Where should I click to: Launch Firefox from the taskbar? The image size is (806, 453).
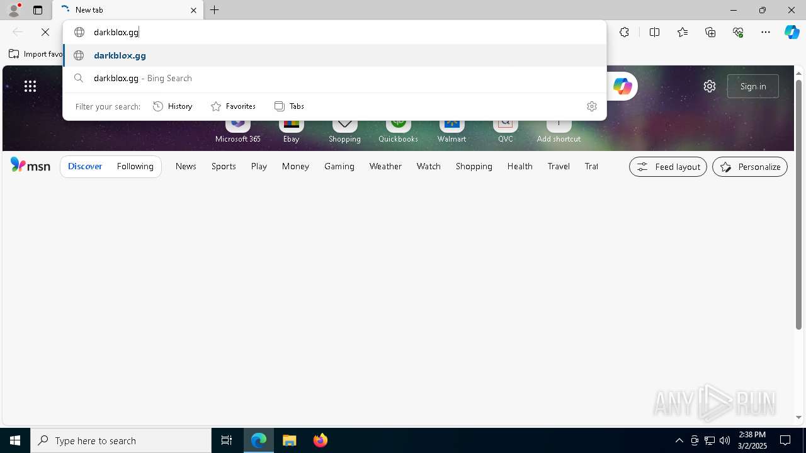tap(321, 440)
